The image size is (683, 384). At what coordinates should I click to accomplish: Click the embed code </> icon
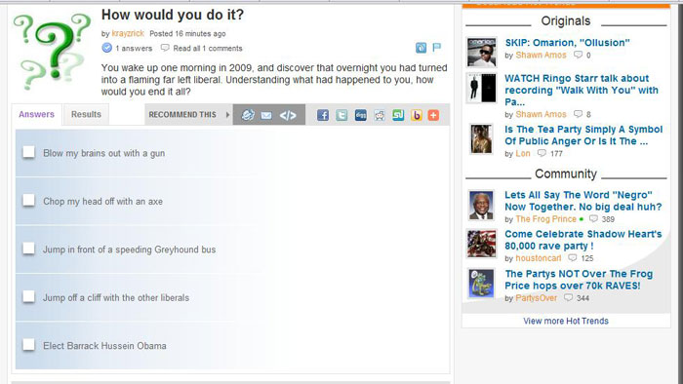click(x=288, y=115)
